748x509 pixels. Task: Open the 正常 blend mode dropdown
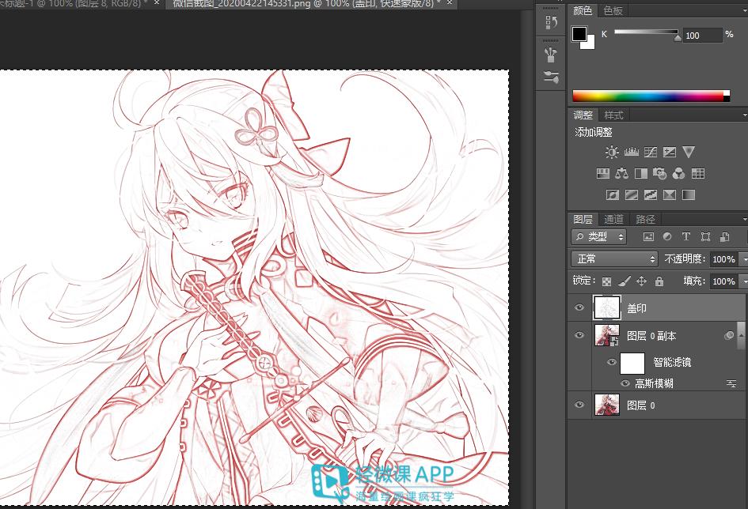(614, 259)
